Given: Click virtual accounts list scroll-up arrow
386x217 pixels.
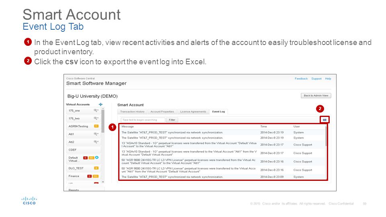Looking at the screenshot, I should (x=103, y=108).
